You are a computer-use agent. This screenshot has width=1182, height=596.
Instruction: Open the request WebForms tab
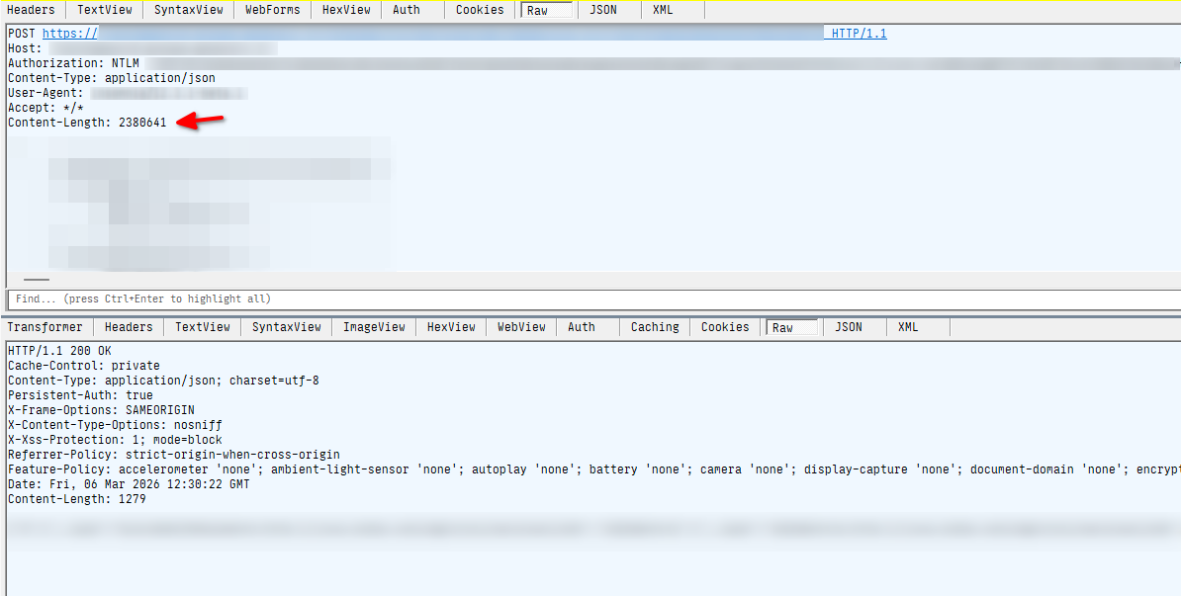coord(272,10)
